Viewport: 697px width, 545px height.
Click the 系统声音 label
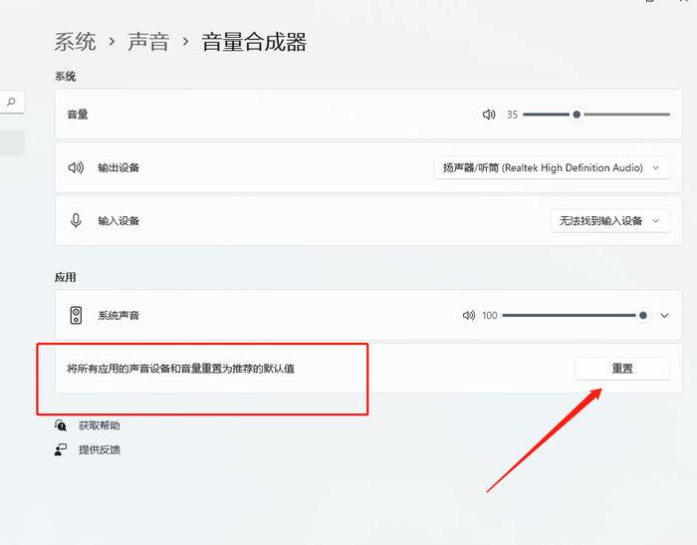point(118,316)
